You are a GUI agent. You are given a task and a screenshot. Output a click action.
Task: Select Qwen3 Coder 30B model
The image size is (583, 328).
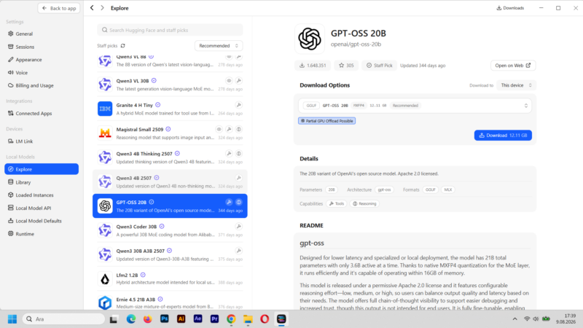(x=170, y=230)
